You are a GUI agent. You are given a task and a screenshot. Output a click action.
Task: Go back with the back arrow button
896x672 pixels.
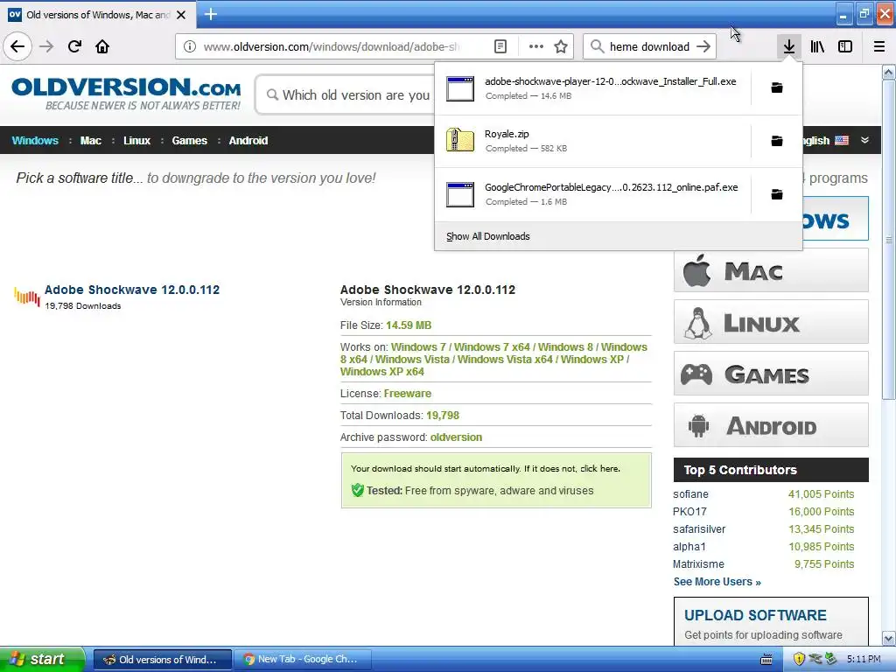(17, 46)
